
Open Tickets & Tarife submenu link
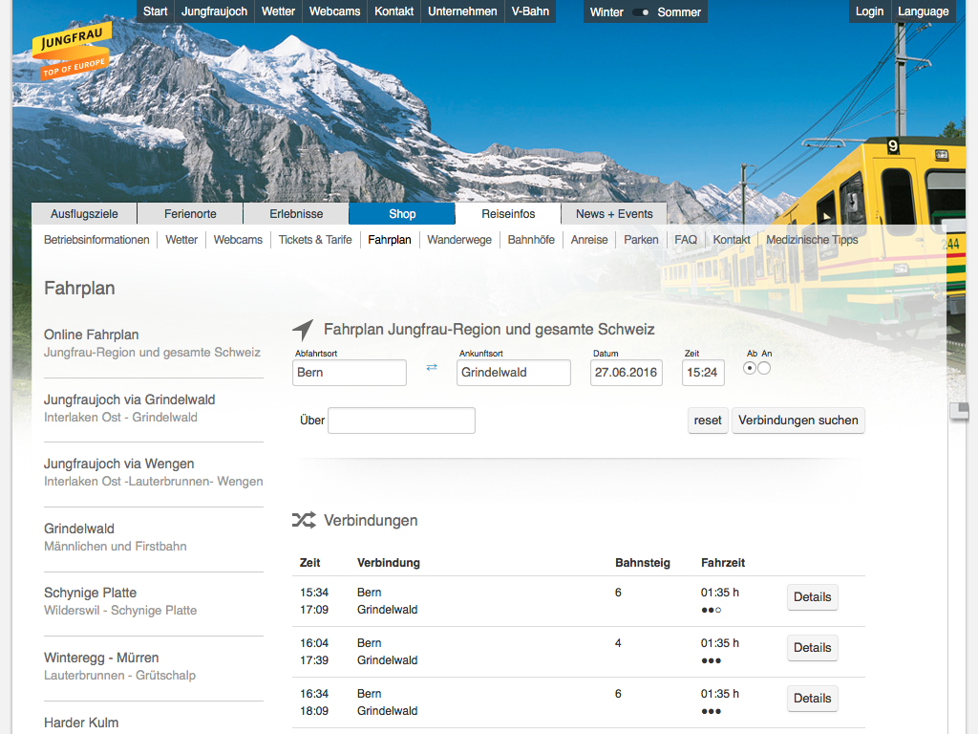click(315, 240)
